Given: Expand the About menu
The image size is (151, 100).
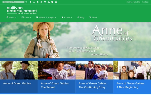Looking at the screenshot, I should [12, 17].
